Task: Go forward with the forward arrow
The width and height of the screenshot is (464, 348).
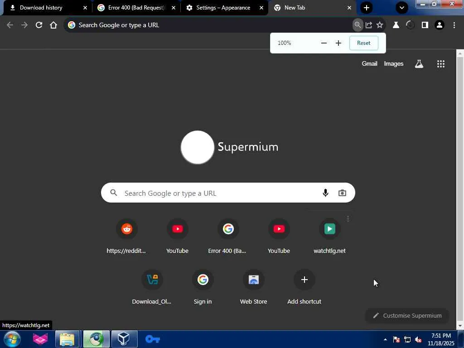Action: (24, 25)
